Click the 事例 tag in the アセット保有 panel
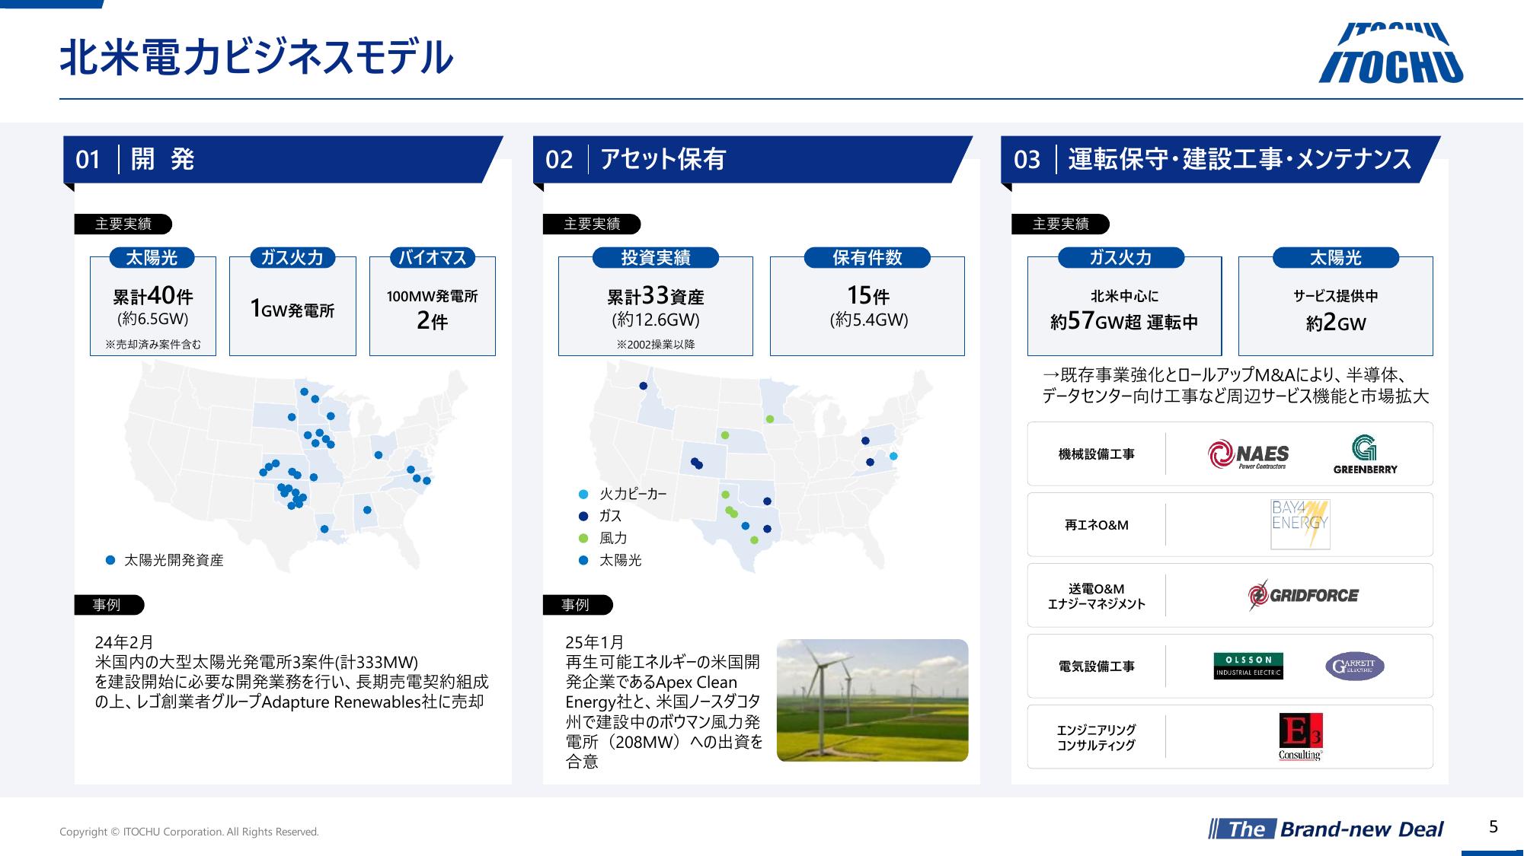This screenshot has width=1524, height=856. 577,605
